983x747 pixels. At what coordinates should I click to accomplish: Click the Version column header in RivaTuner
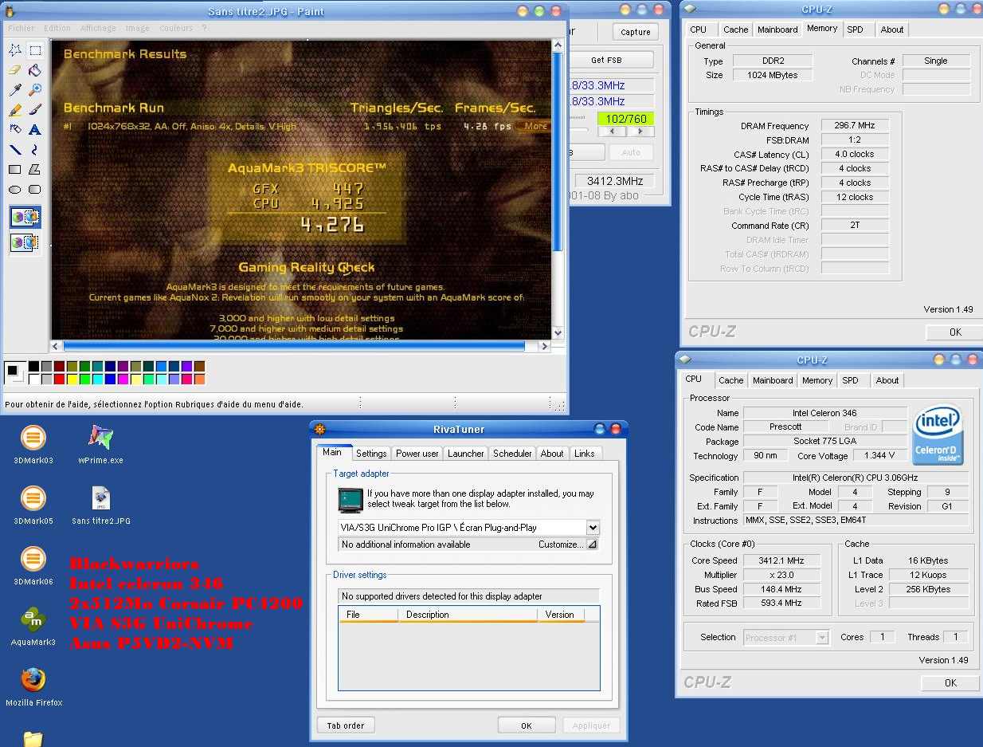click(x=562, y=615)
